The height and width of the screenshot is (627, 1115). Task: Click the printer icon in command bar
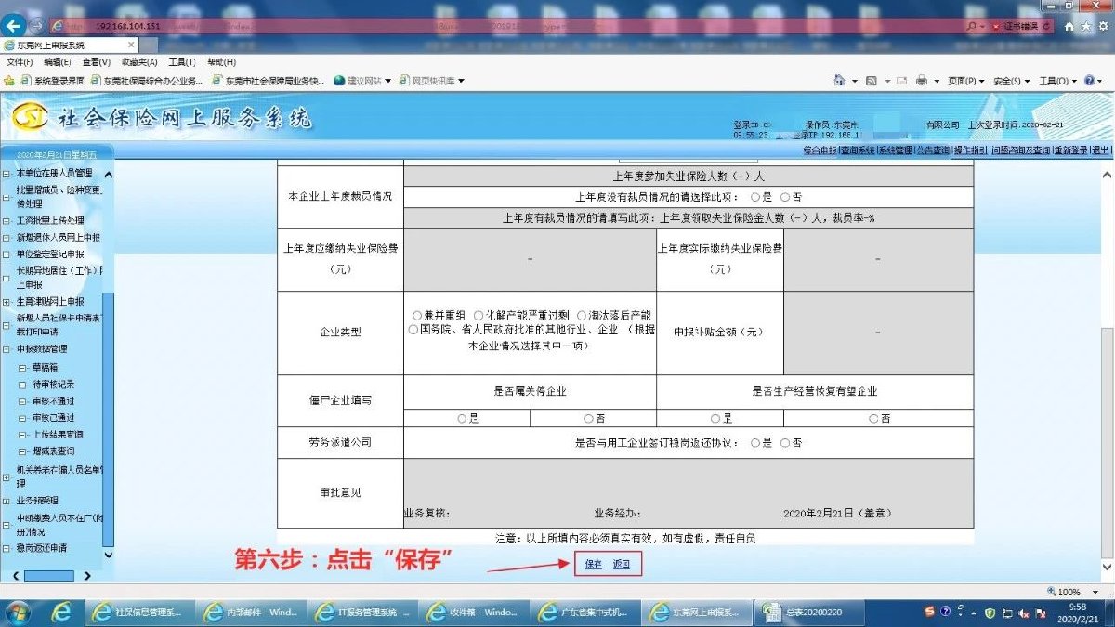923,81
